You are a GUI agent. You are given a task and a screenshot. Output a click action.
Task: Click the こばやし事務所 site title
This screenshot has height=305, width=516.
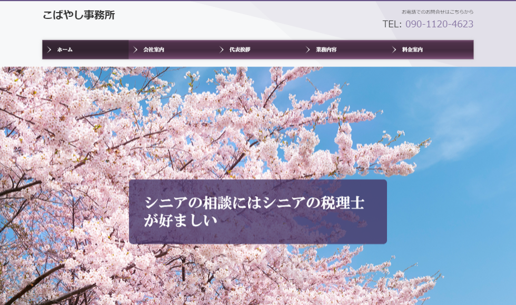point(78,15)
